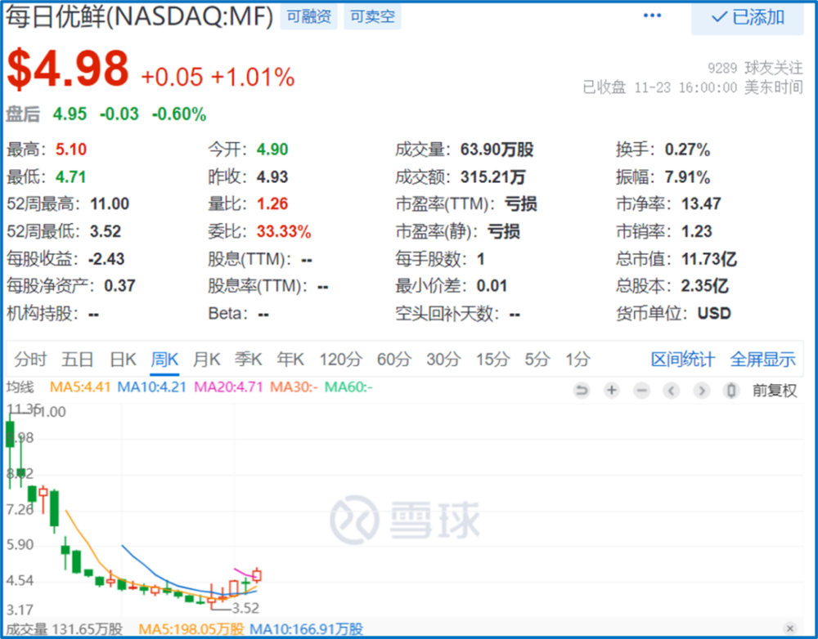Switch to the 5分 chart tab
818x639 pixels.
[x=537, y=359]
